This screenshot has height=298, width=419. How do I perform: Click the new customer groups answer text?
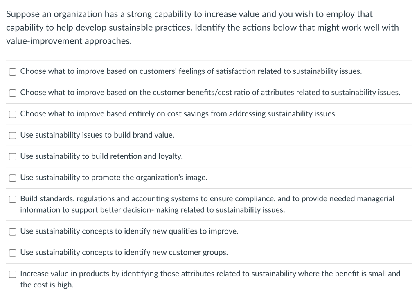tap(123, 252)
